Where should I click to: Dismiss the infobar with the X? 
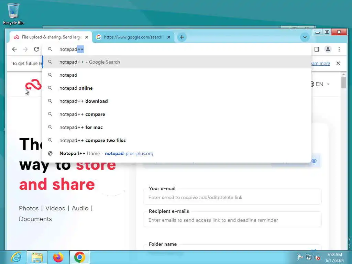pyautogui.click(x=338, y=63)
